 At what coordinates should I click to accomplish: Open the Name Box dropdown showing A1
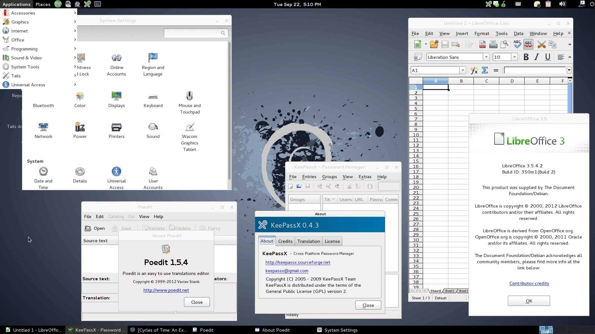[x=463, y=70]
